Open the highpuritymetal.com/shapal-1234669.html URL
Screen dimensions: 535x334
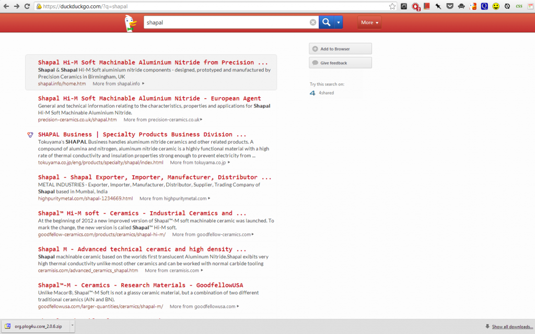85,198
